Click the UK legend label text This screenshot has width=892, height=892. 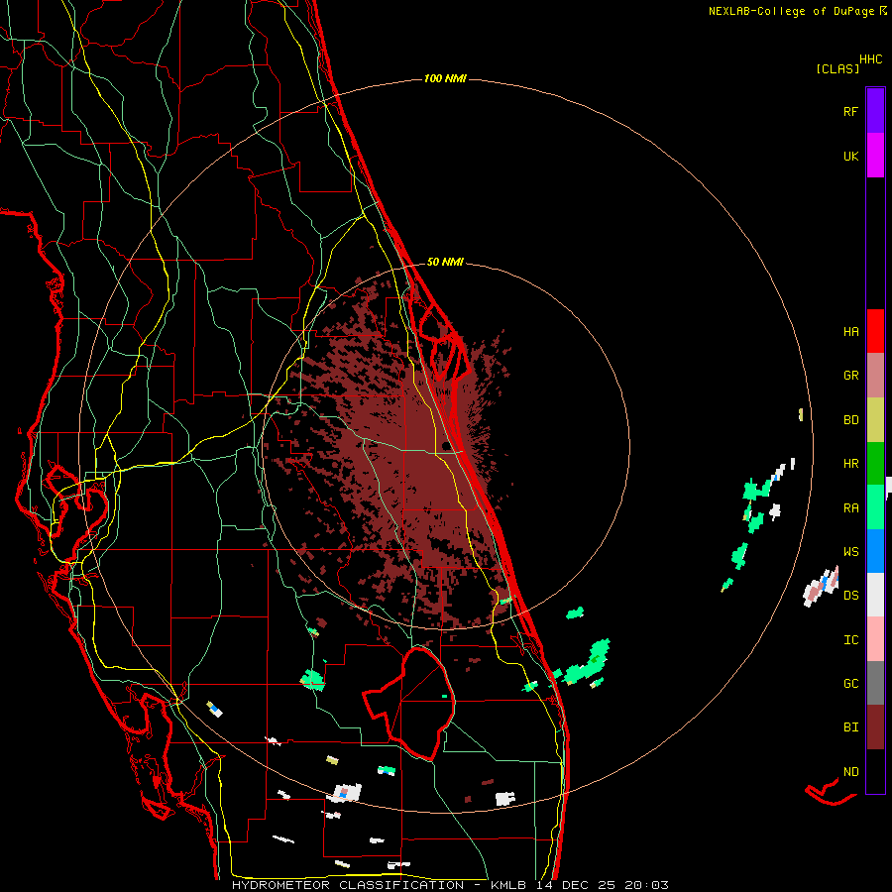pyautogui.click(x=851, y=156)
